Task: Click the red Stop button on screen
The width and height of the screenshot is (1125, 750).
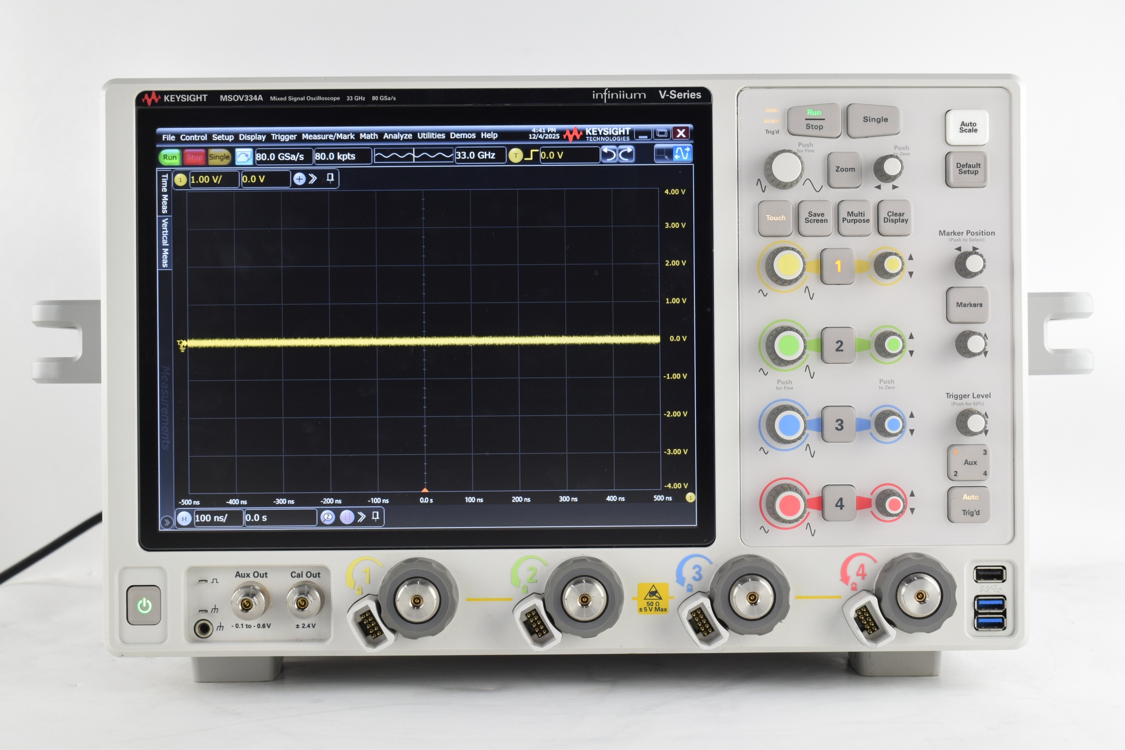Action: 194,157
